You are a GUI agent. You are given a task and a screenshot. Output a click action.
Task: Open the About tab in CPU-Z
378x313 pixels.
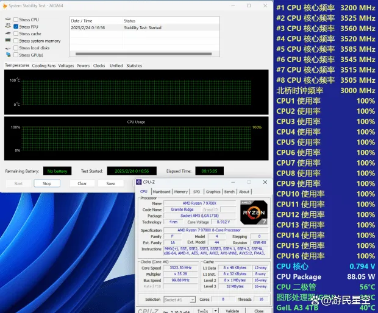[x=244, y=192]
